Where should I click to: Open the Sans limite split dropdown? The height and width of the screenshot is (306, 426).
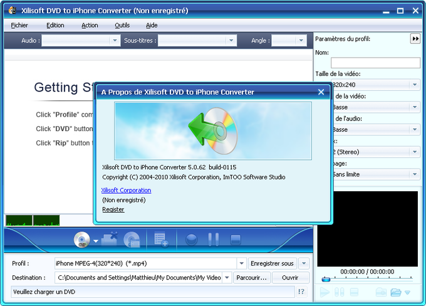[x=415, y=174]
